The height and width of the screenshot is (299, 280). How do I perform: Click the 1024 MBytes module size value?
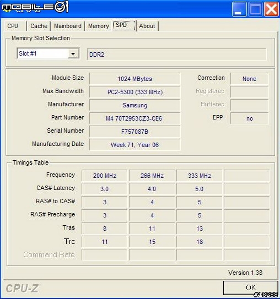point(134,79)
